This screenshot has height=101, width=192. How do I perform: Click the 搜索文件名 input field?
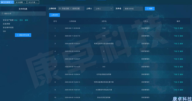coord(133,9)
